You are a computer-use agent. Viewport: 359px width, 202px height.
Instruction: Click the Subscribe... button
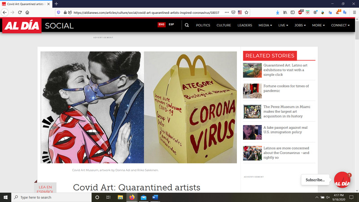pos(315,180)
